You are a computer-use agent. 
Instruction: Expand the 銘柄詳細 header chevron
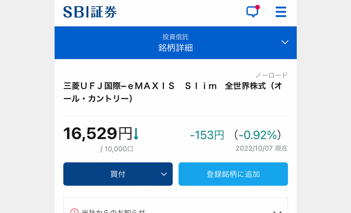pyautogui.click(x=285, y=42)
